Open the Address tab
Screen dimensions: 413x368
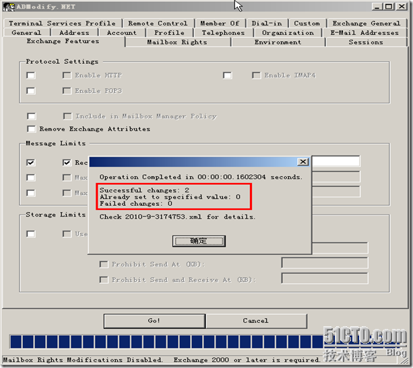point(75,33)
